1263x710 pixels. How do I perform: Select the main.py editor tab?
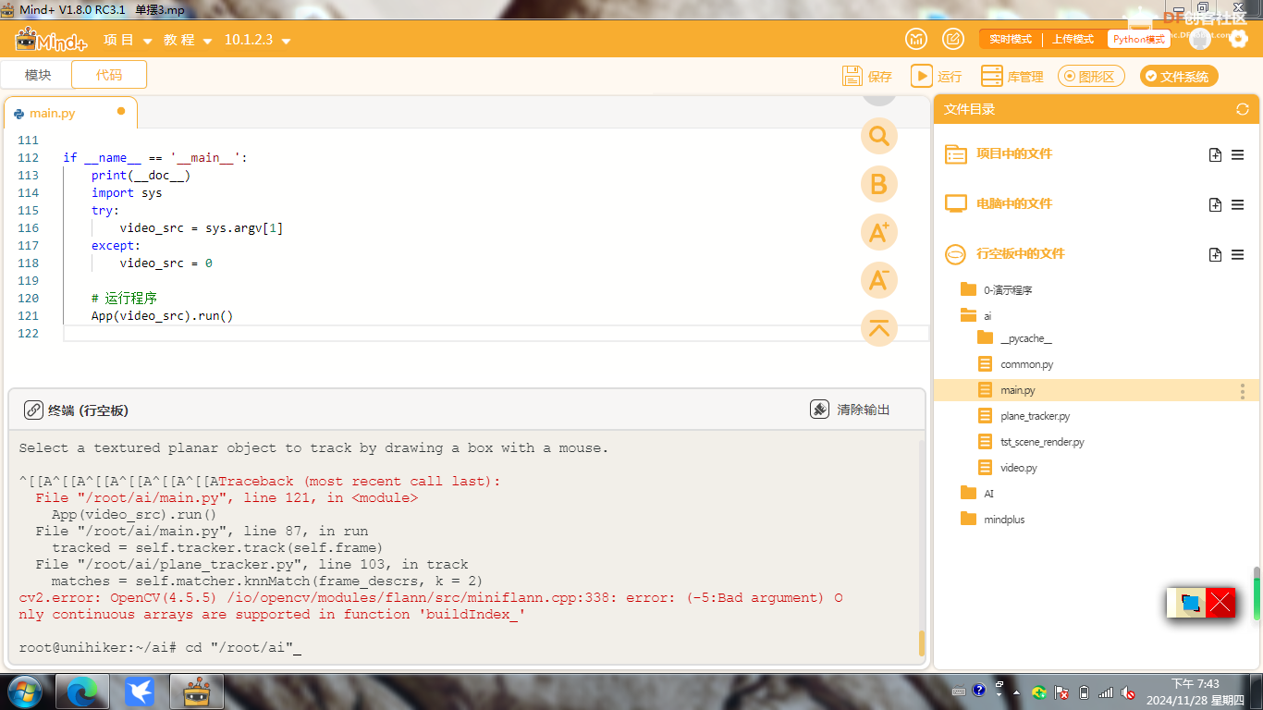70,113
